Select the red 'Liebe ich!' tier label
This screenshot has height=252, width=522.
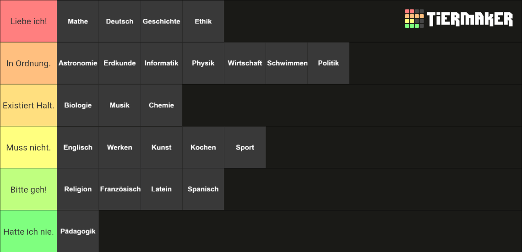[x=28, y=21]
